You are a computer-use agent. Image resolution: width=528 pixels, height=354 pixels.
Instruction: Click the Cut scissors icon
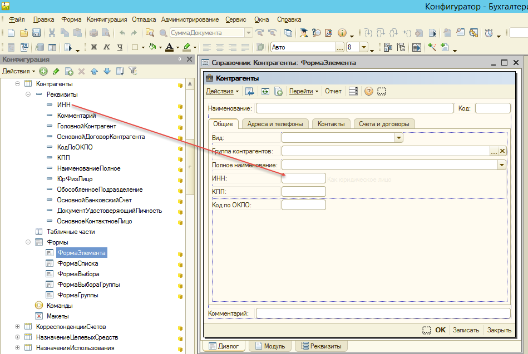[52, 33]
